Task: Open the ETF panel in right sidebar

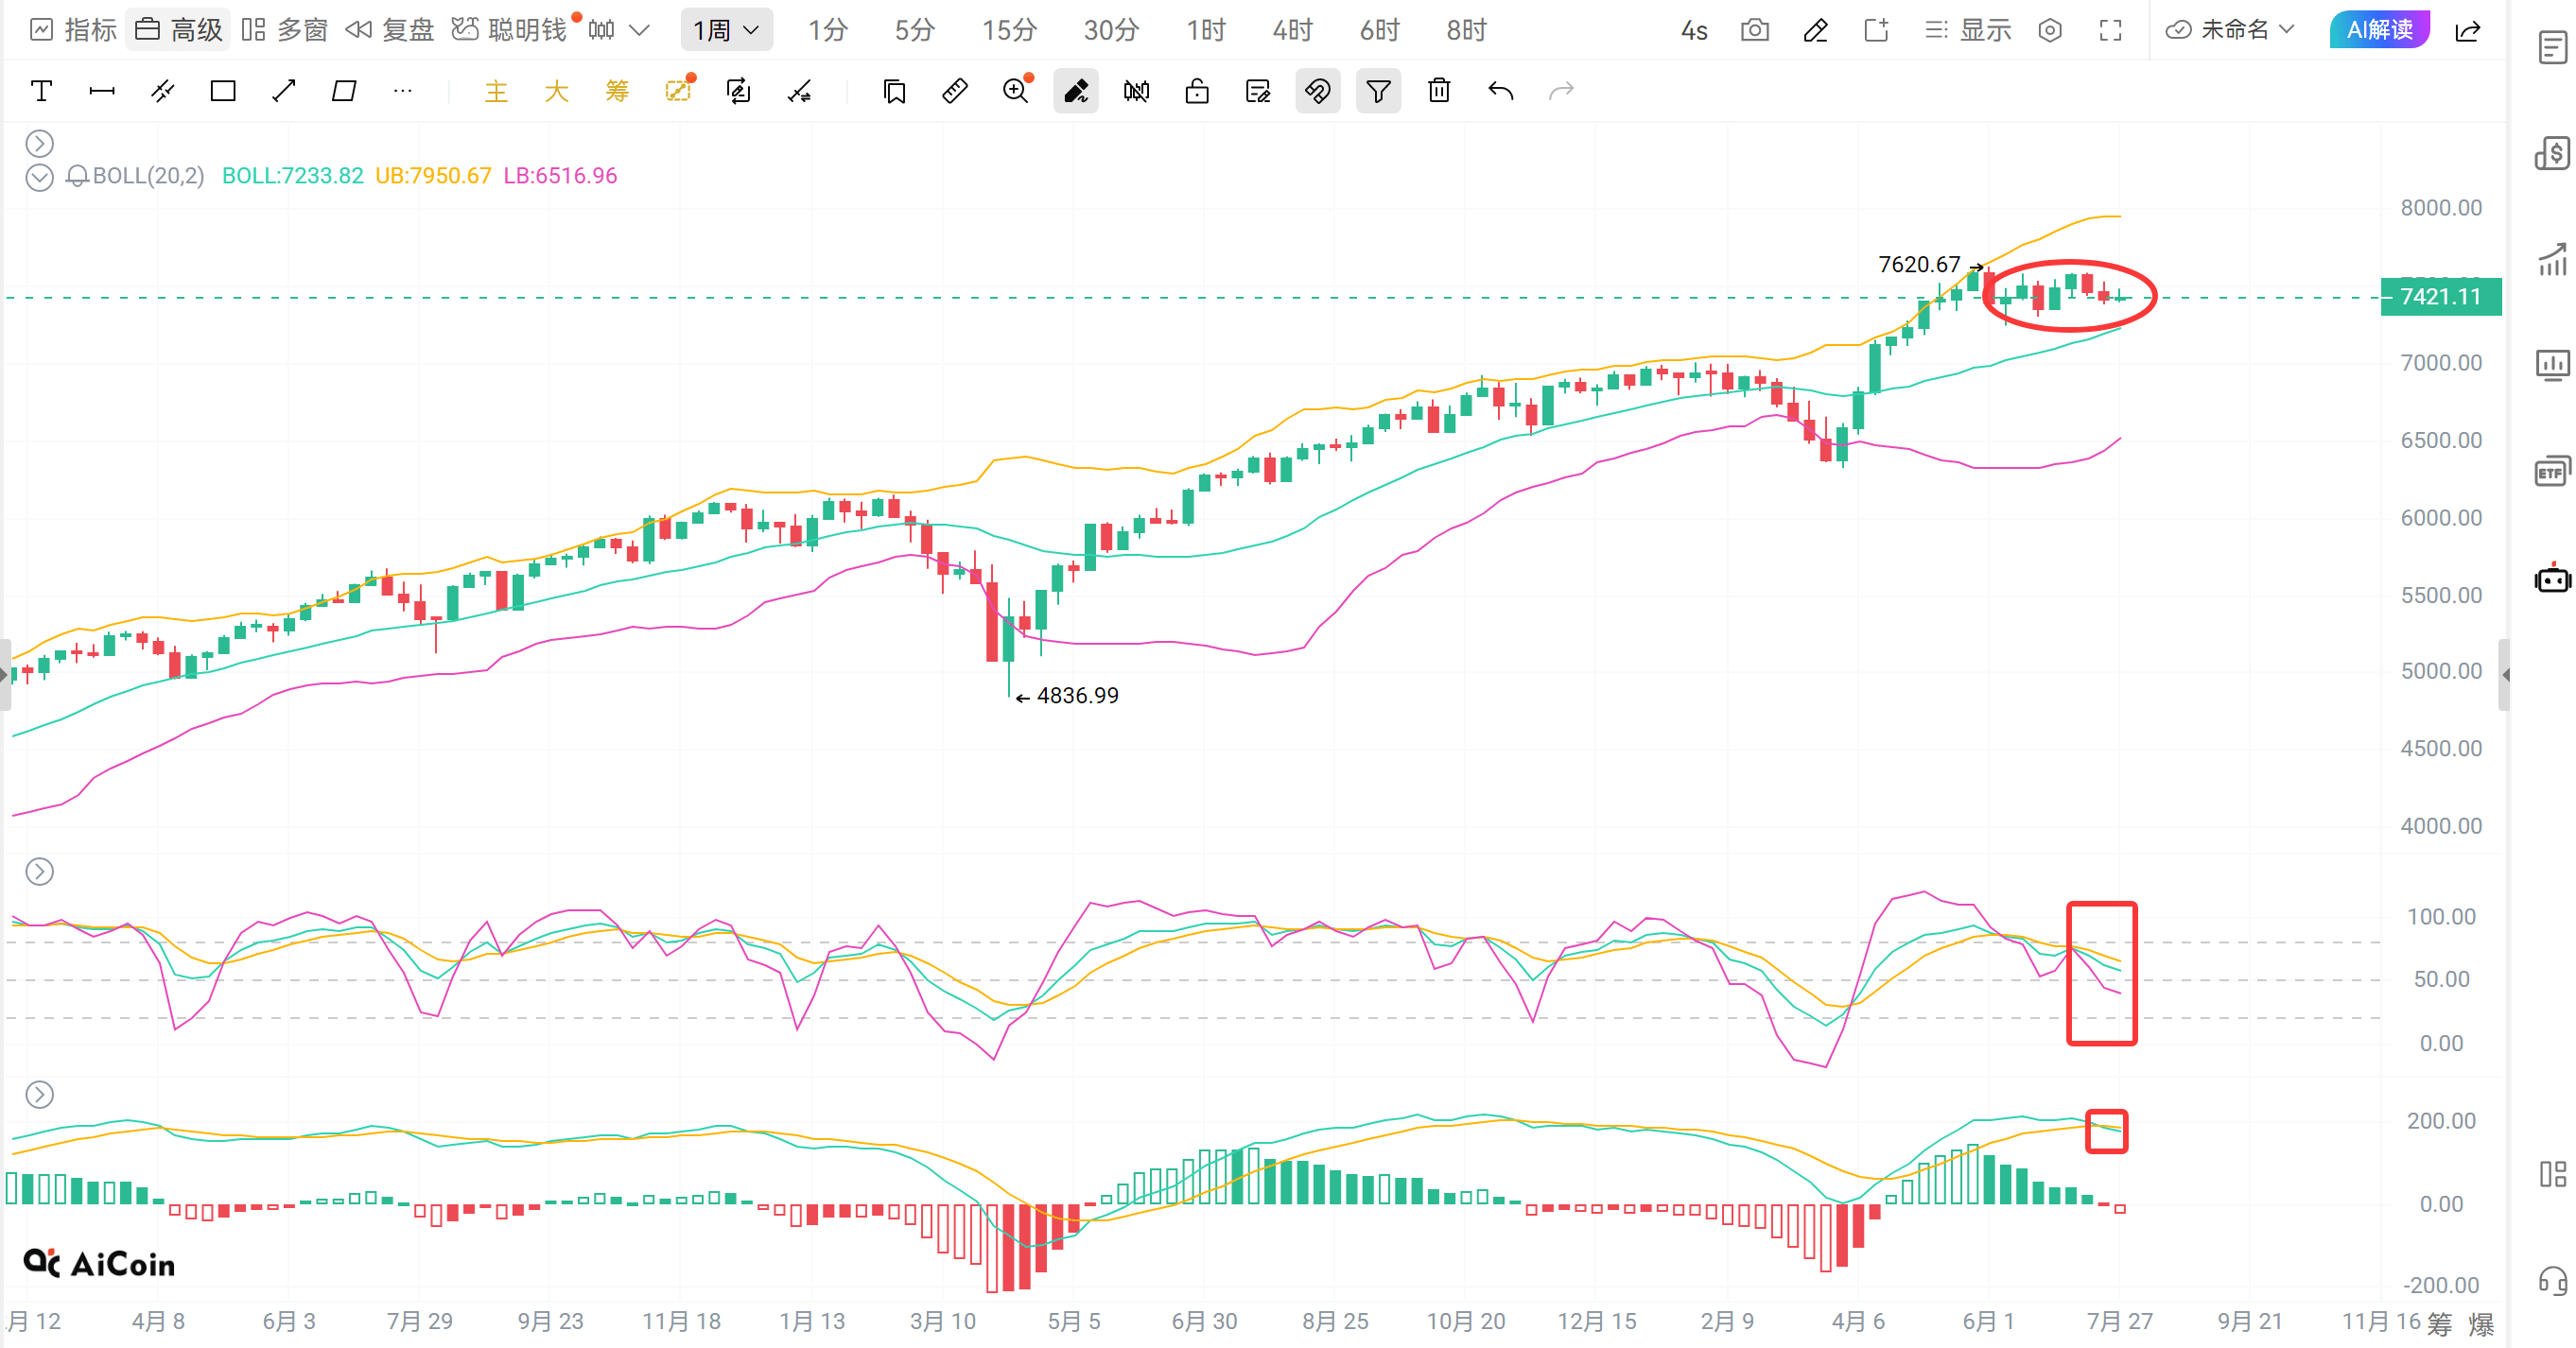Action: 2552,471
